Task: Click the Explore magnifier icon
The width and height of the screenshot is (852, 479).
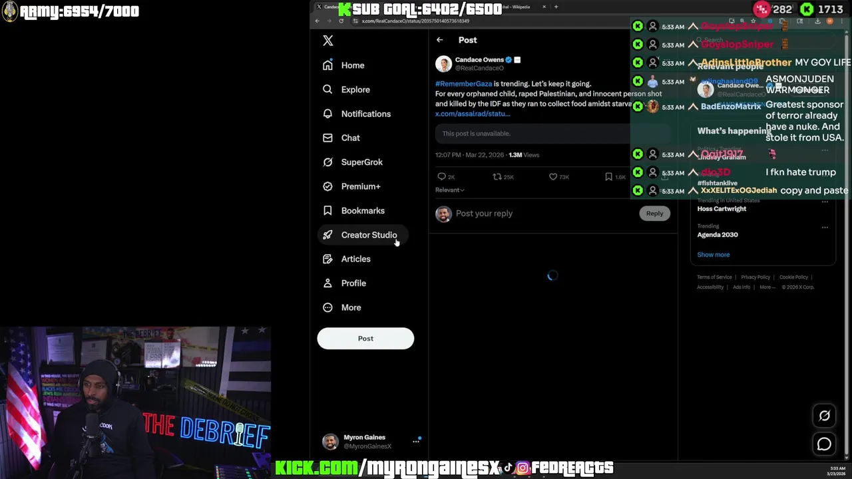Action: [x=327, y=89]
